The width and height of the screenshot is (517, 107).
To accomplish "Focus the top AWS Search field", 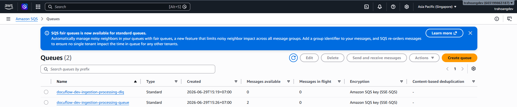I will 118,7.
